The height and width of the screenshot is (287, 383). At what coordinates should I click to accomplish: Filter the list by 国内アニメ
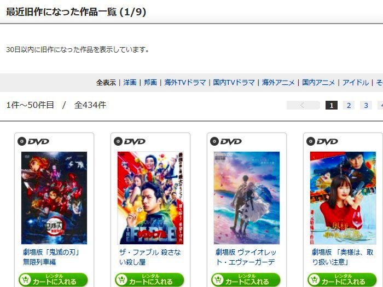click(318, 83)
